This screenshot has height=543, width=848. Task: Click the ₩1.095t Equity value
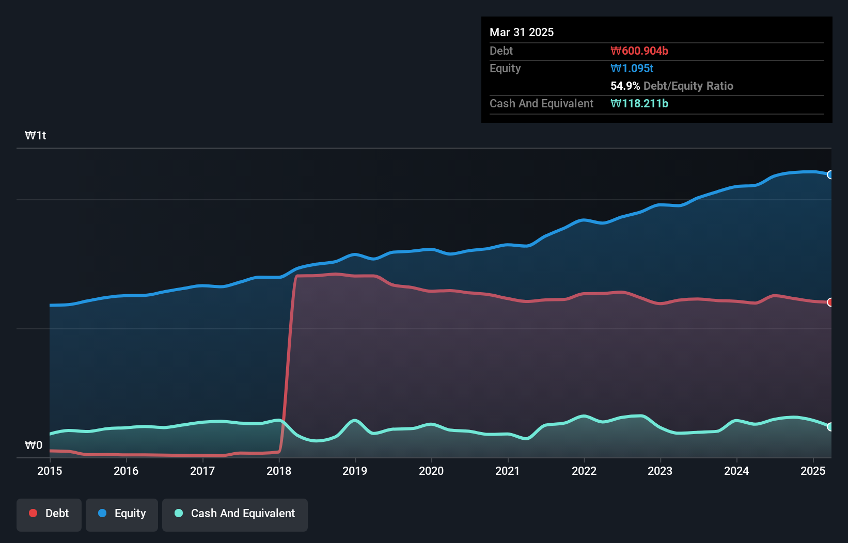point(632,68)
